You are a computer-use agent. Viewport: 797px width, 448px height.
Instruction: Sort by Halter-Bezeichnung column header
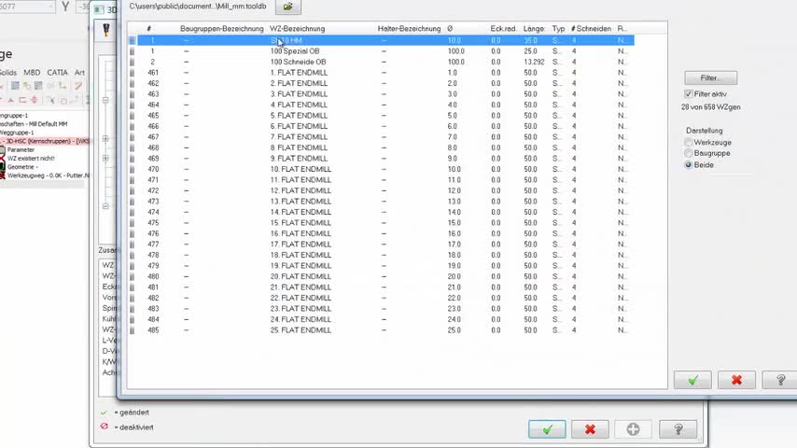pyautogui.click(x=409, y=29)
